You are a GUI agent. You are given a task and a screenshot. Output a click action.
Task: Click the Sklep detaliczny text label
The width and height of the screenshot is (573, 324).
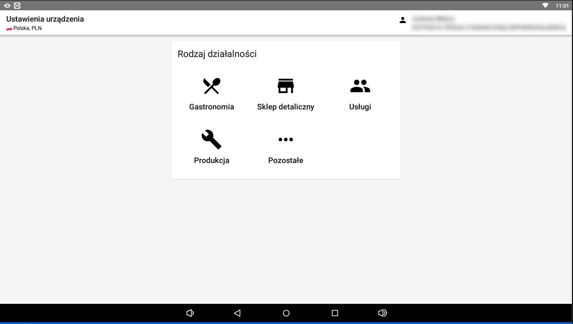coord(286,107)
